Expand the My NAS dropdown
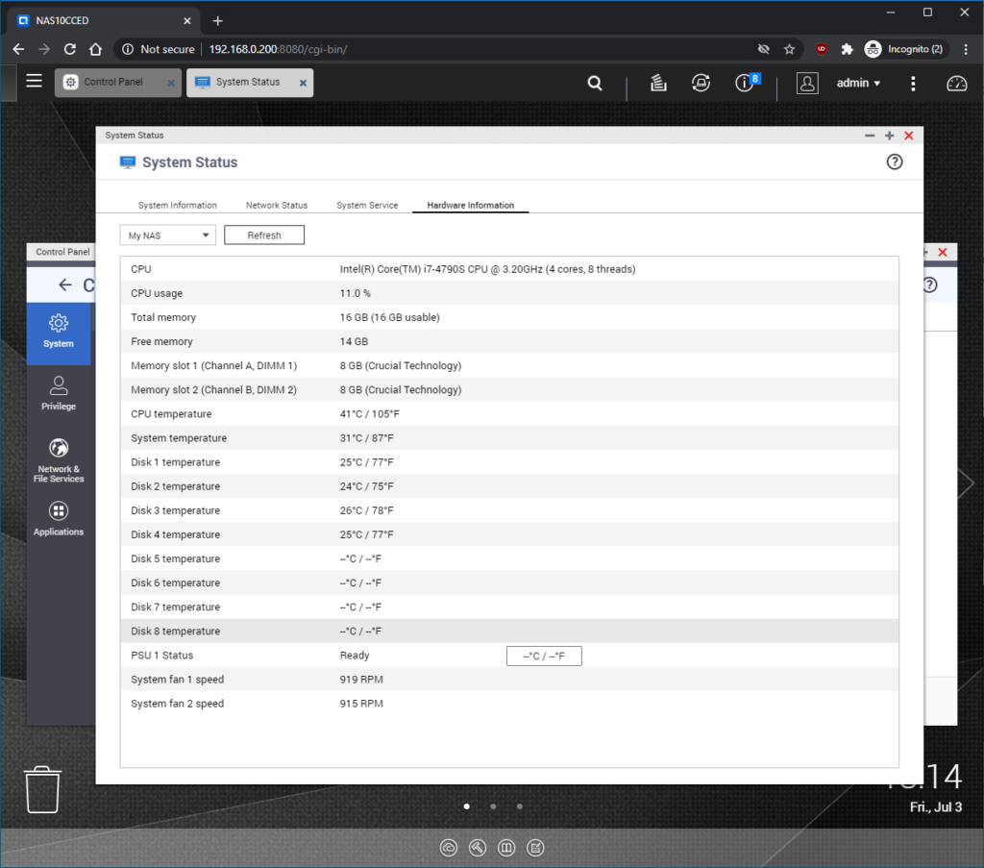Image resolution: width=984 pixels, height=868 pixels. pyautogui.click(x=167, y=236)
